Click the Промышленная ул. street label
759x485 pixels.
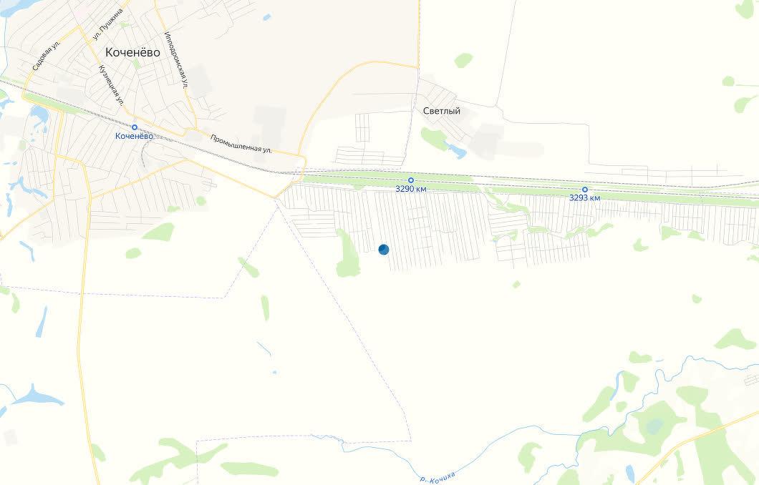(241, 144)
